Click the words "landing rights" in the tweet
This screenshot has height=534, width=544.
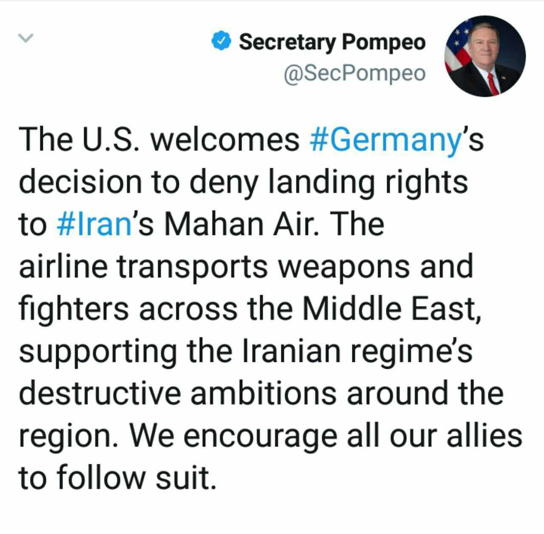(367, 182)
